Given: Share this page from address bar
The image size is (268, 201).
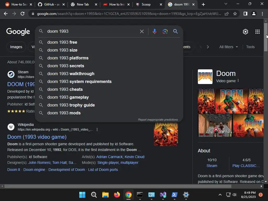Looking at the screenshot, I should pos(227,14).
